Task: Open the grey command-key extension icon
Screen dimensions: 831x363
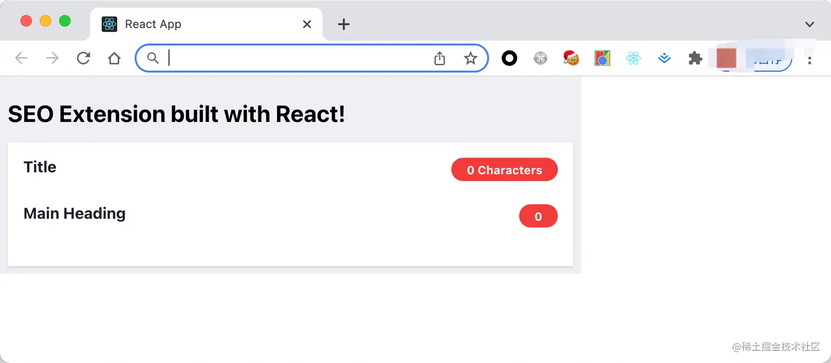Action: click(x=540, y=58)
